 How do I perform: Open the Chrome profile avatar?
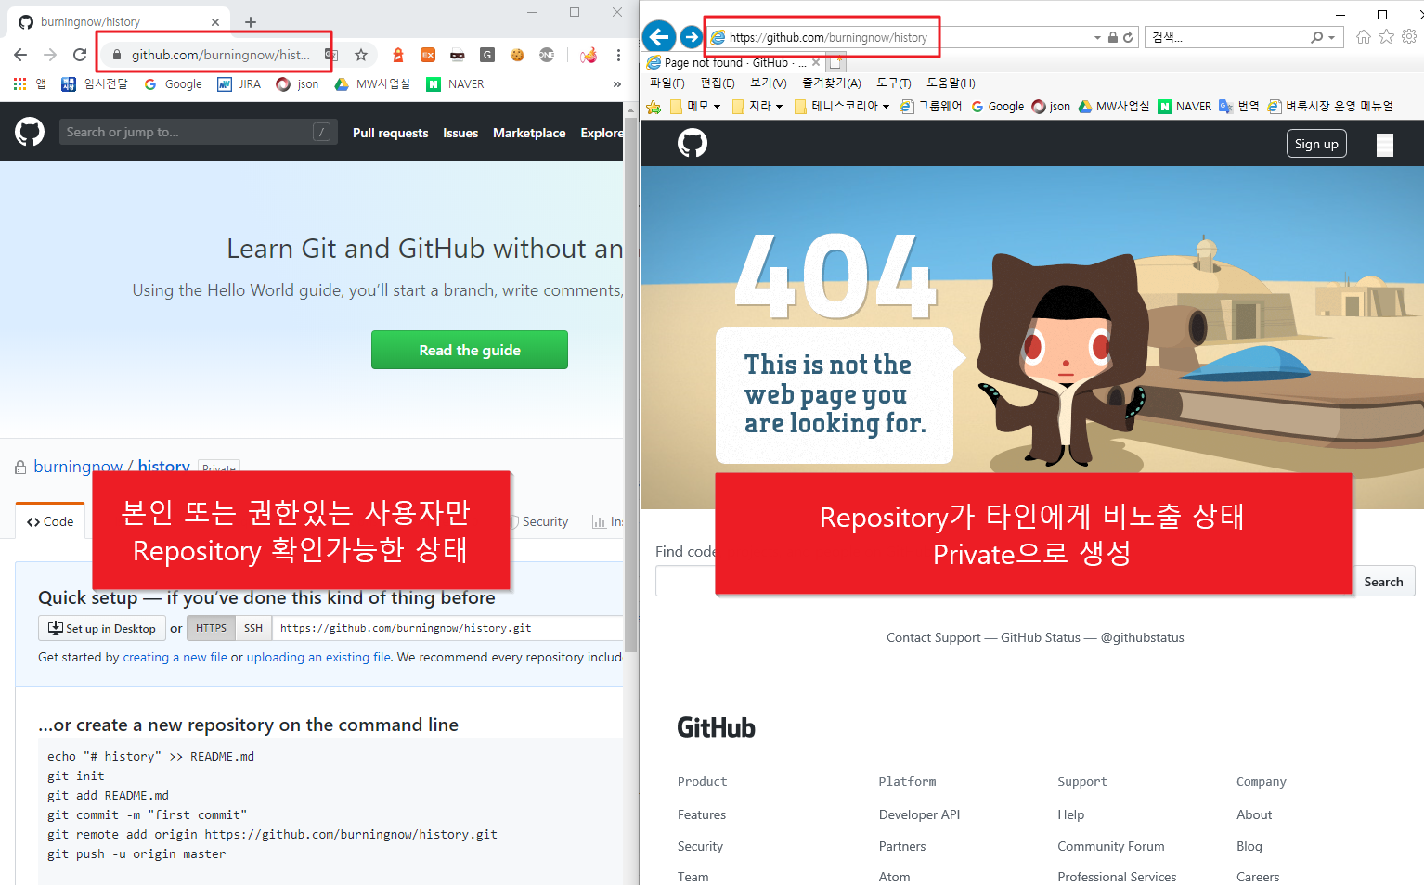click(x=589, y=55)
